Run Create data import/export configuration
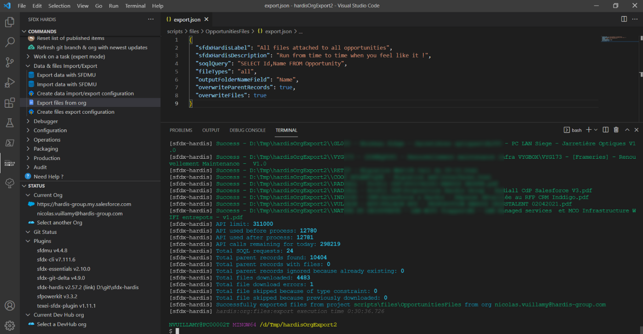Image resolution: width=643 pixels, height=334 pixels. (x=90, y=93)
